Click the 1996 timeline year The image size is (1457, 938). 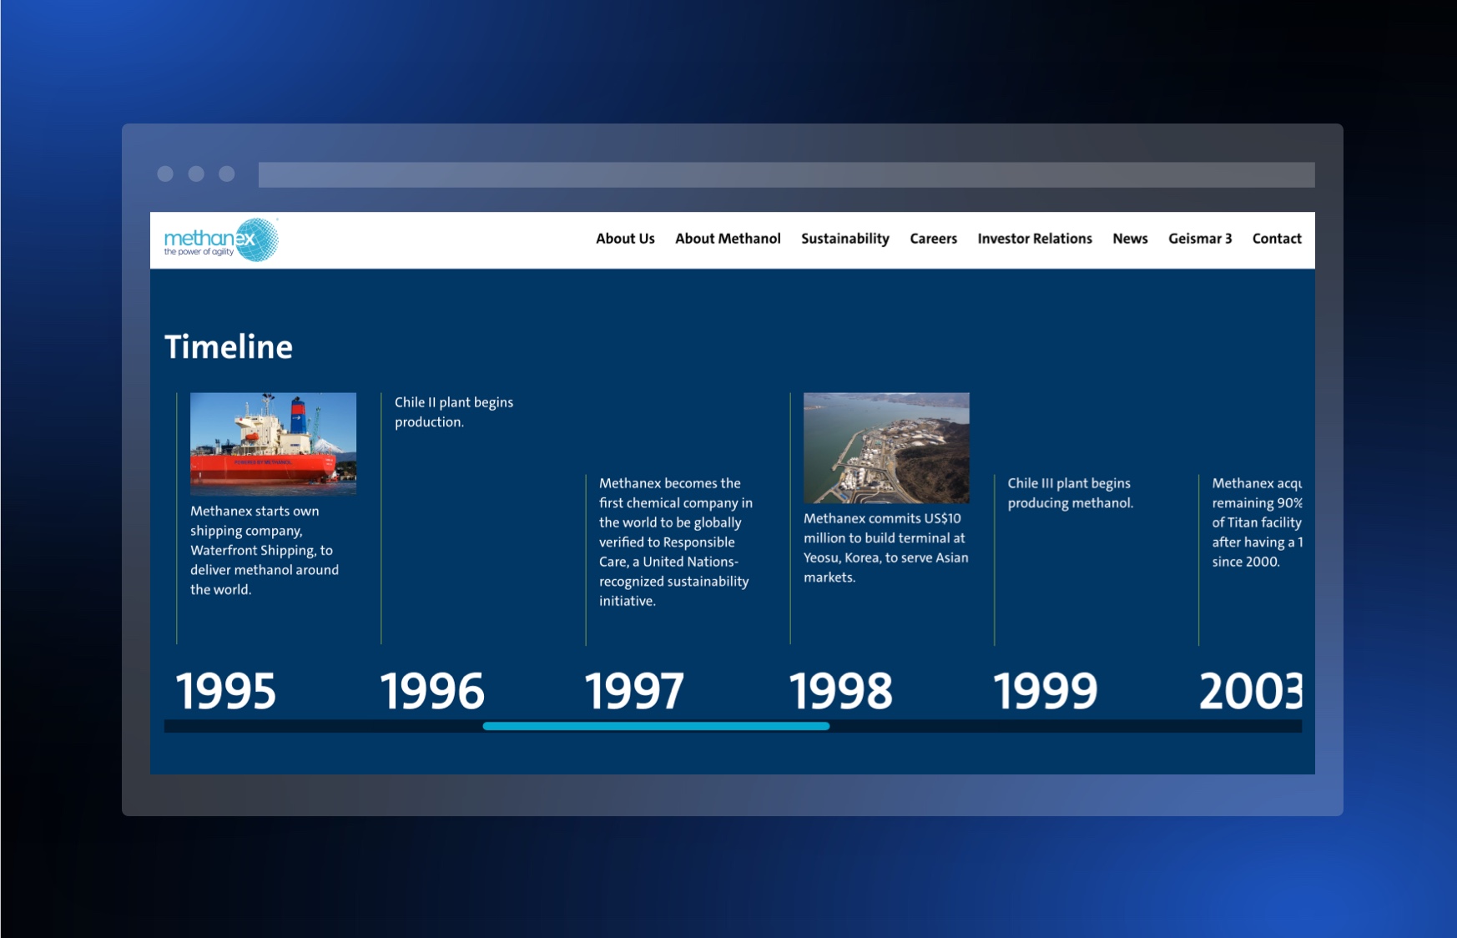point(431,691)
